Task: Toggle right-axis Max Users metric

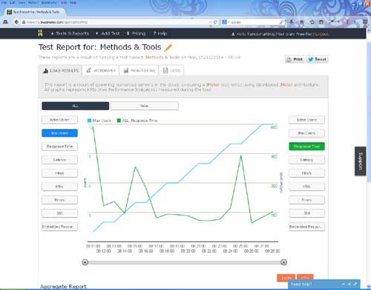Action: click(306, 133)
